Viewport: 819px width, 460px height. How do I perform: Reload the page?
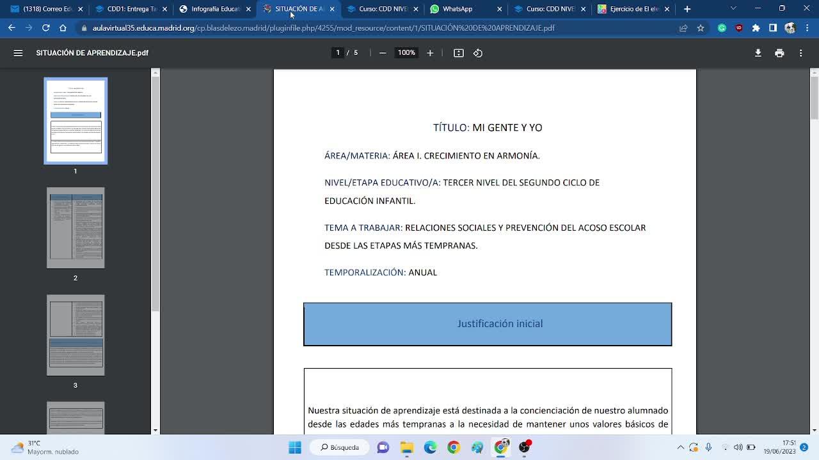click(x=45, y=28)
